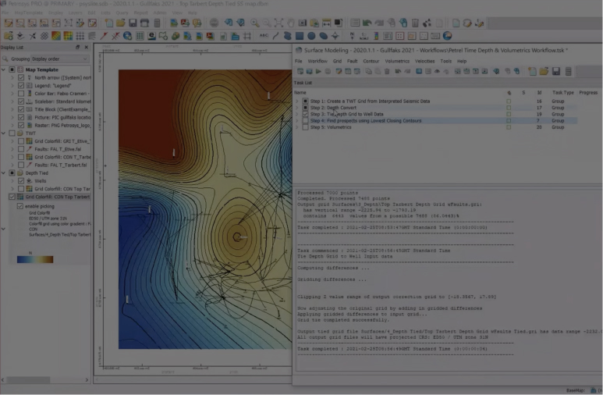Click the save disk icon in main toolbar

[x=133, y=23]
